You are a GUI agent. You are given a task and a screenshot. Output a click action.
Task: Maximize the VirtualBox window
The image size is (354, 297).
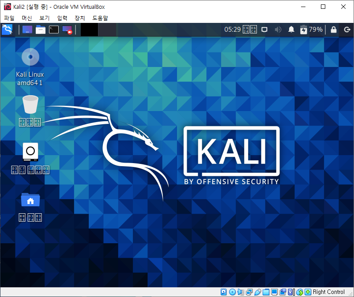pyautogui.click(x=323, y=7)
